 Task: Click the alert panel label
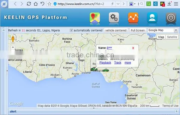tap(13, 111)
